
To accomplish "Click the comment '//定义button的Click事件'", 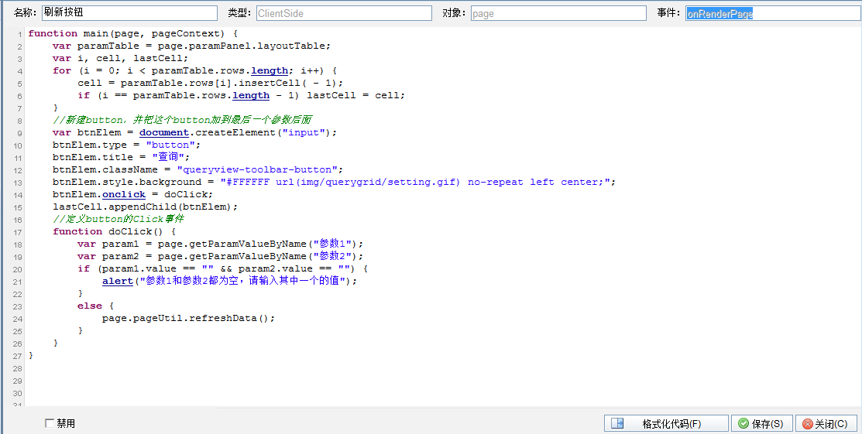I will (x=118, y=219).
